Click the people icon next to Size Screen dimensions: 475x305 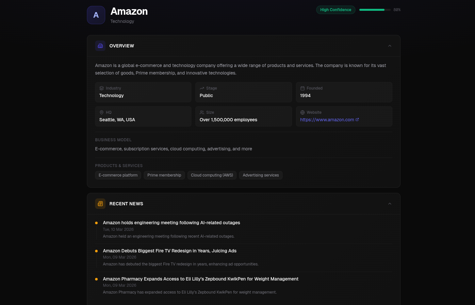tap(202, 112)
